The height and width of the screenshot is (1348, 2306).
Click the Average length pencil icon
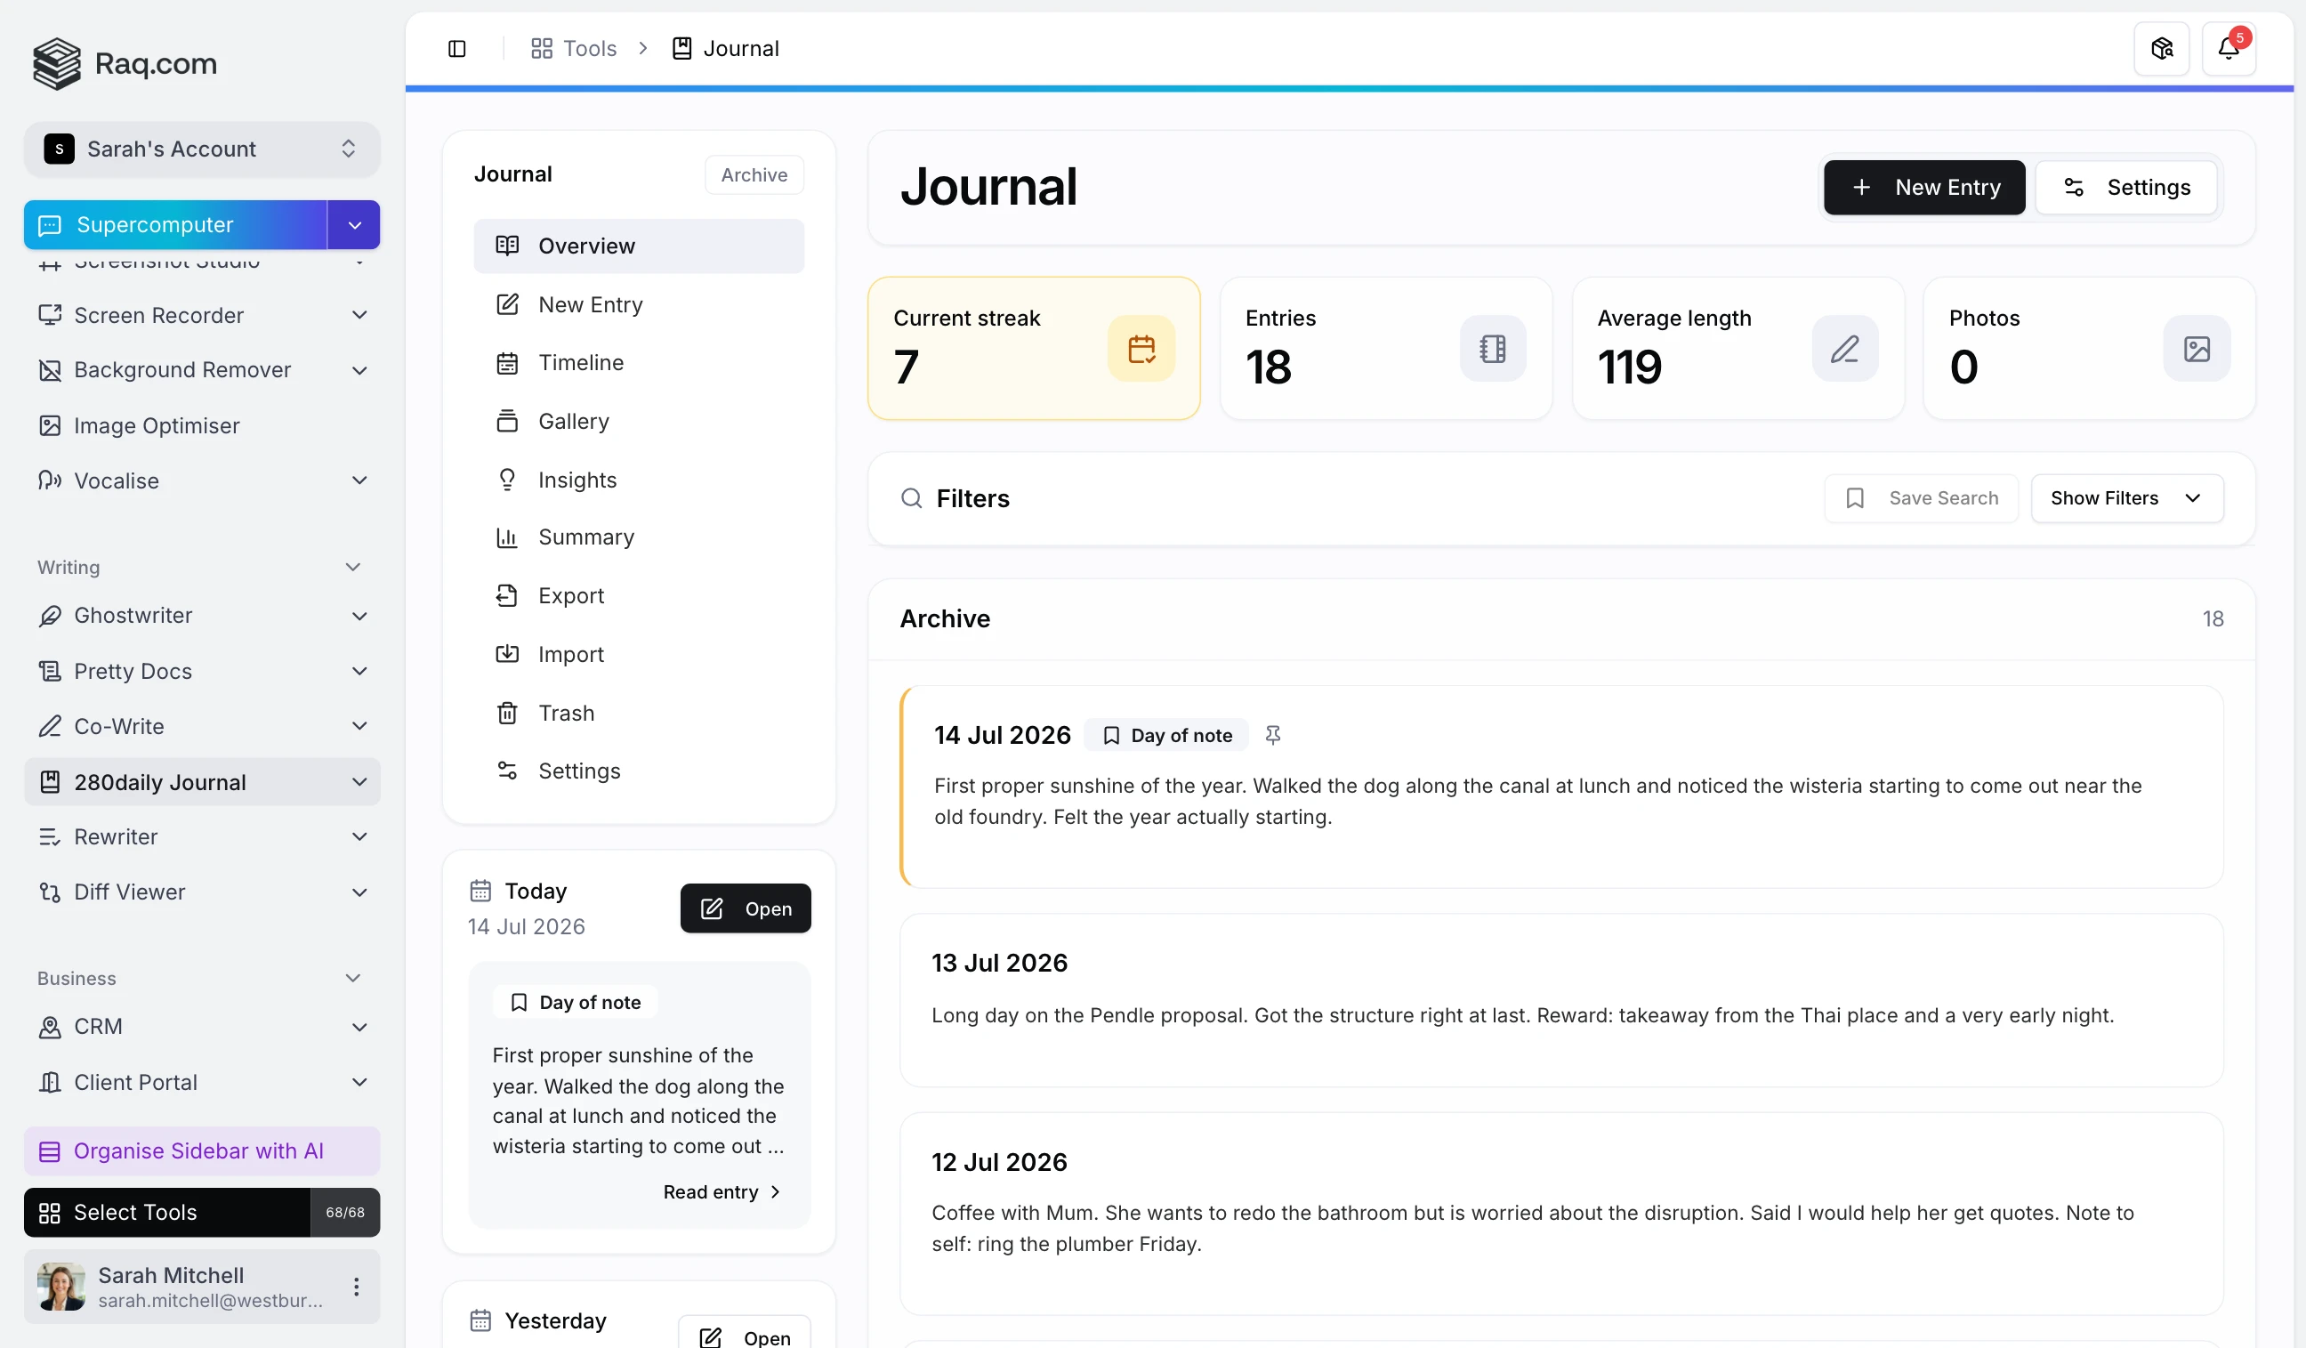(1845, 349)
